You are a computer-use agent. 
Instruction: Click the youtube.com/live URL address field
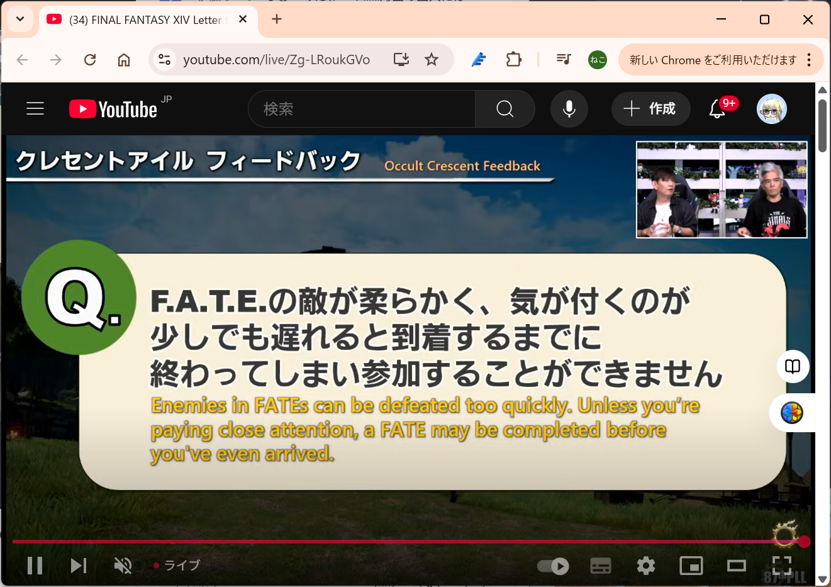pos(276,60)
